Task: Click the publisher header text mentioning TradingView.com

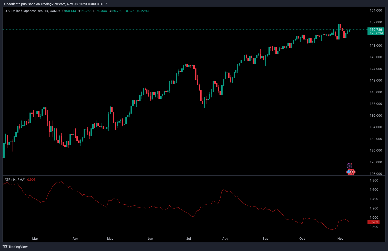Action: [x=55, y=4]
